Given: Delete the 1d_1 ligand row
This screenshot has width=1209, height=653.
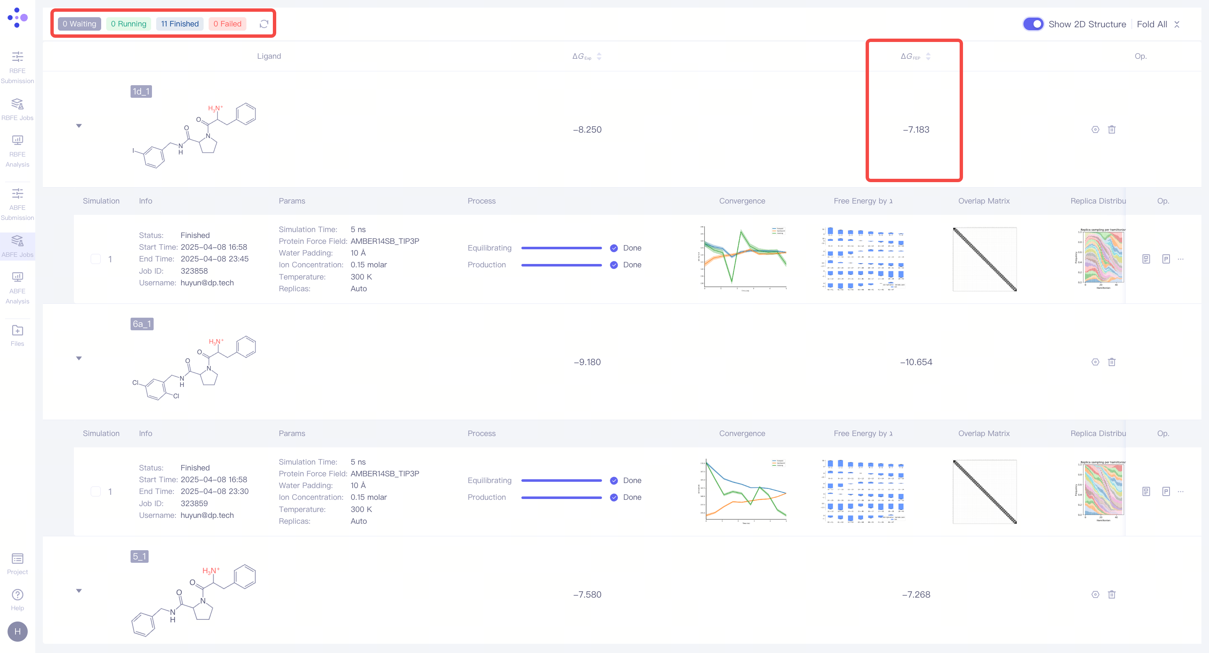Looking at the screenshot, I should click(x=1111, y=130).
